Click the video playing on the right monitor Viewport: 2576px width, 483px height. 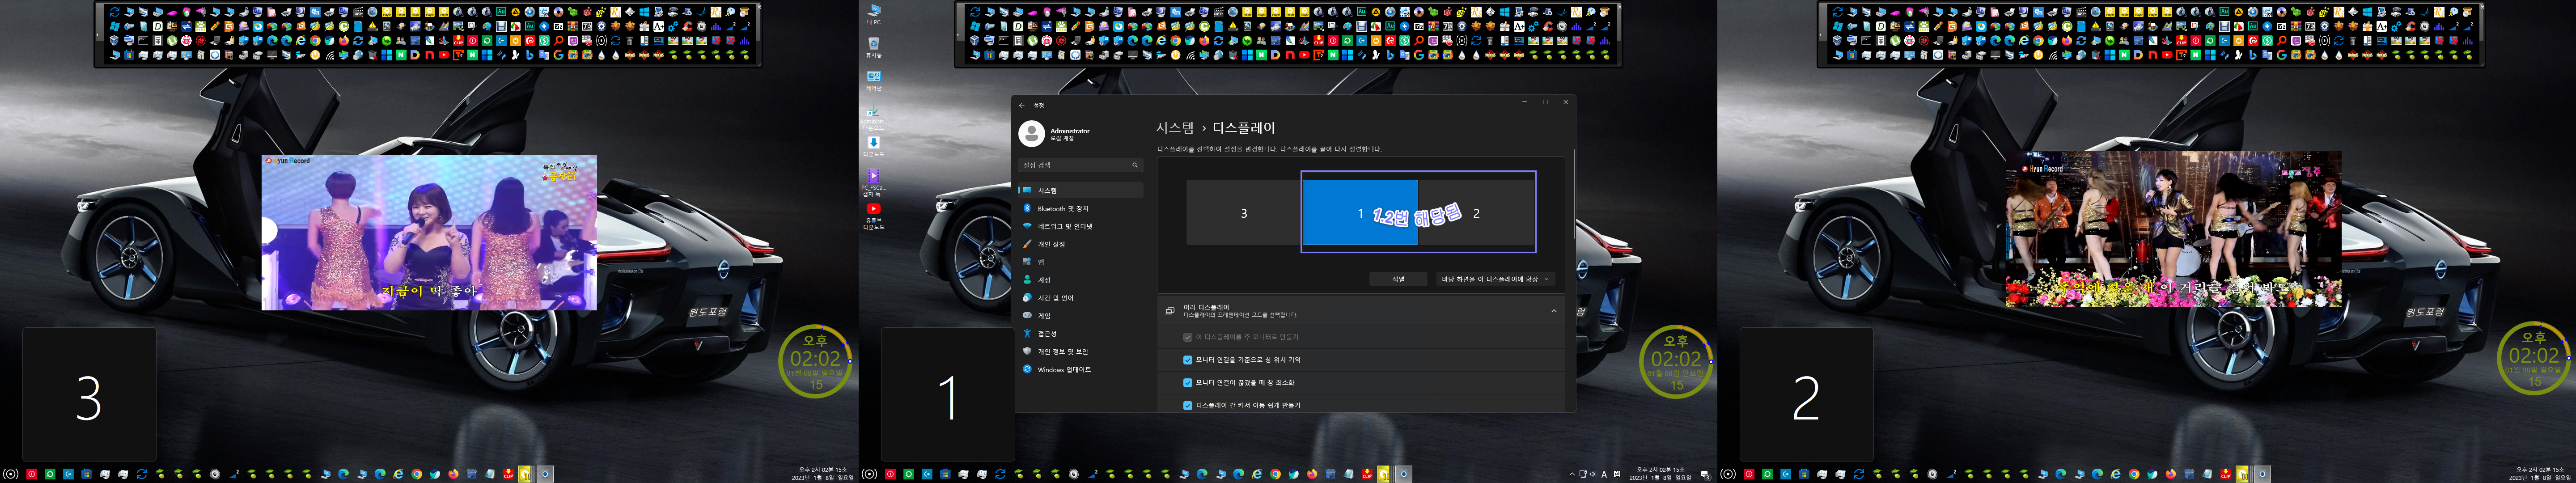pyautogui.click(x=2173, y=229)
